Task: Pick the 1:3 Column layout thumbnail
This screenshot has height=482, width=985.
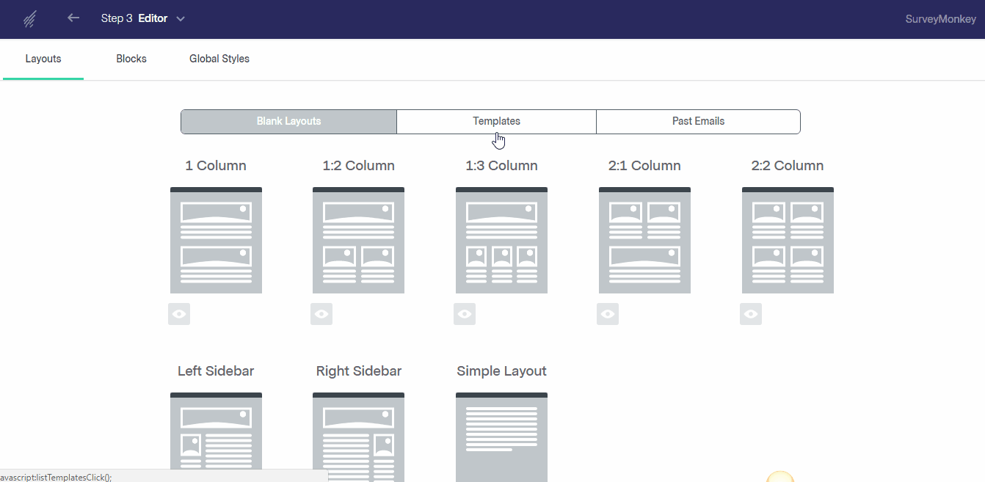Action: 501,241
